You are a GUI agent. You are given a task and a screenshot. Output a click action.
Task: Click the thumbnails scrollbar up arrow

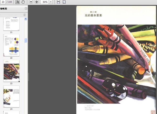click(x=26, y=19)
